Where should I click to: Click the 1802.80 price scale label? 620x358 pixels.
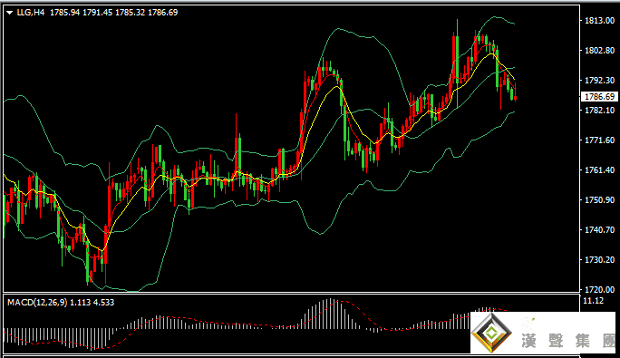pyautogui.click(x=599, y=51)
